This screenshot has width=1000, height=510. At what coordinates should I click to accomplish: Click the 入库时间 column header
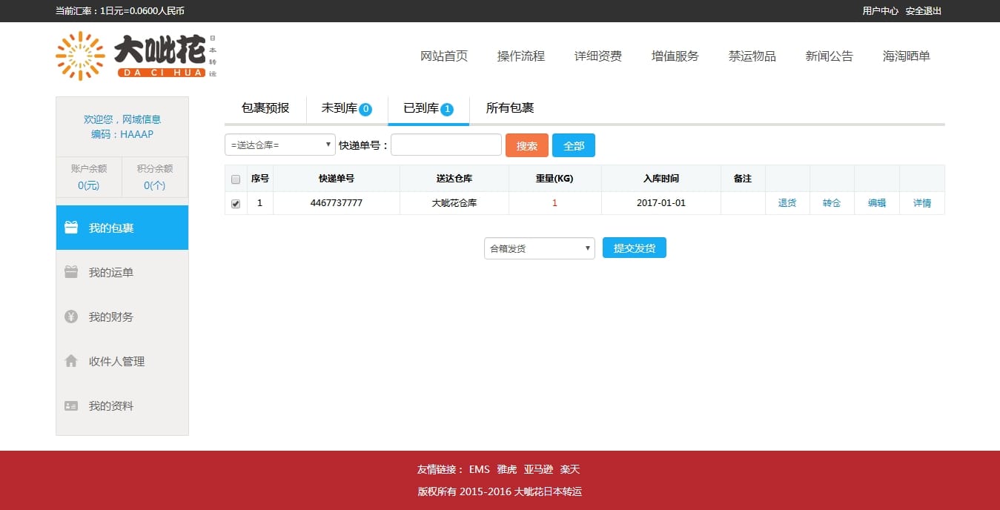pyautogui.click(x=661, y=179)
